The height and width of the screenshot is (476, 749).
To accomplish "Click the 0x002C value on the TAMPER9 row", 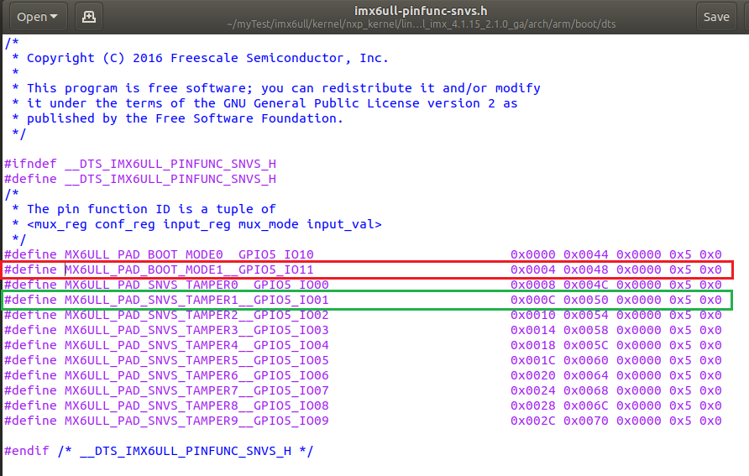I will pyautogui.click(x=533, y=421).
